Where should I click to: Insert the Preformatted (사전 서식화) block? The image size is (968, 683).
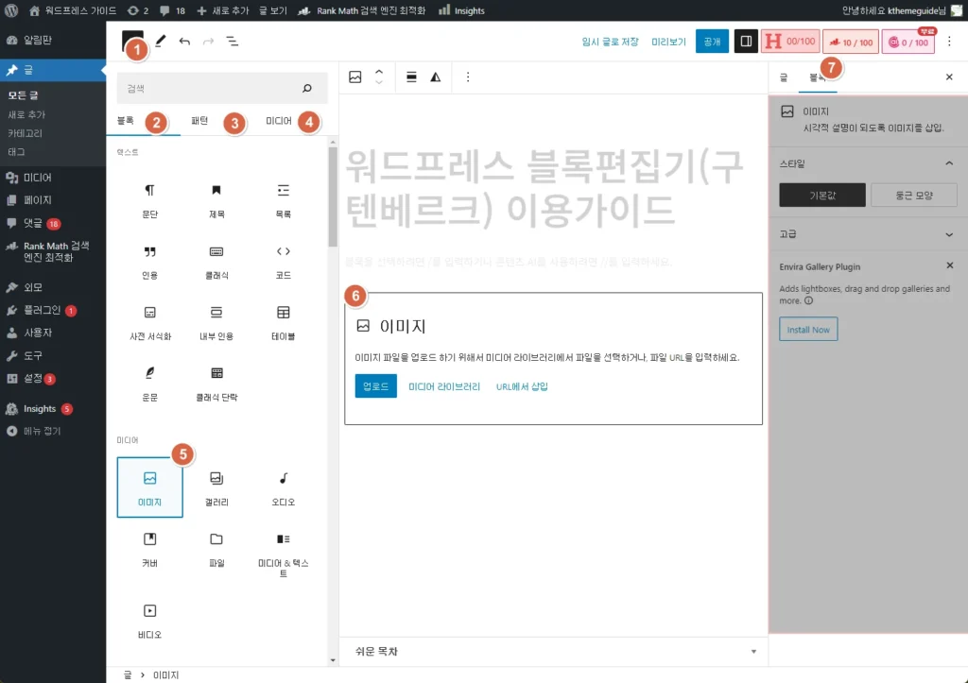click(x=150, y=323)
